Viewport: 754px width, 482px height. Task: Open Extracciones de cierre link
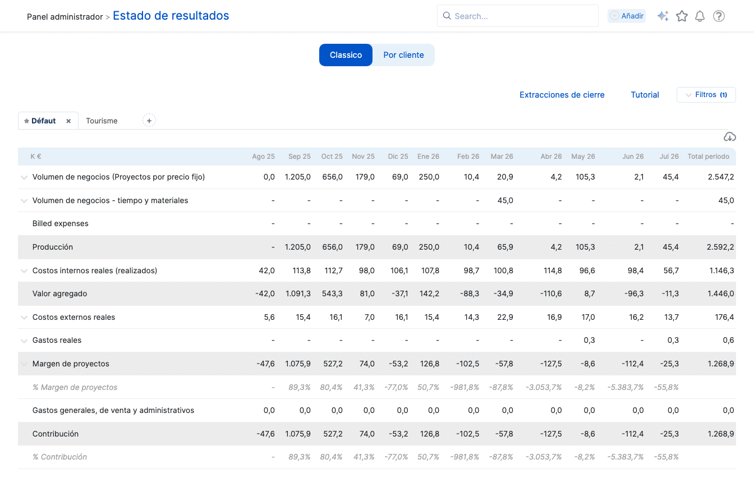pyautogui.click(x=562, y=95)
